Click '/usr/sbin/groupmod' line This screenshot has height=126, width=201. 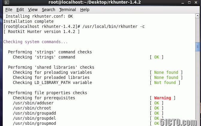pyautogui.click(x=34, y=123)
